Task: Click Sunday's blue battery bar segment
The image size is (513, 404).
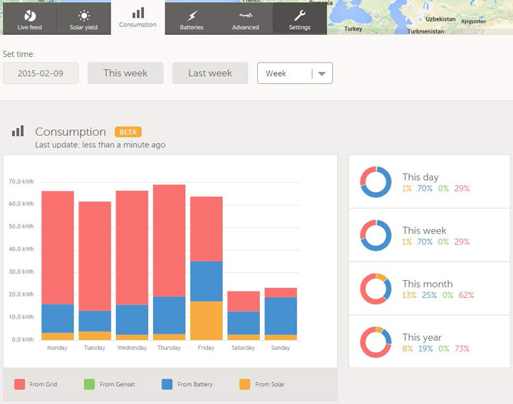Action: (x=281, y=316)
